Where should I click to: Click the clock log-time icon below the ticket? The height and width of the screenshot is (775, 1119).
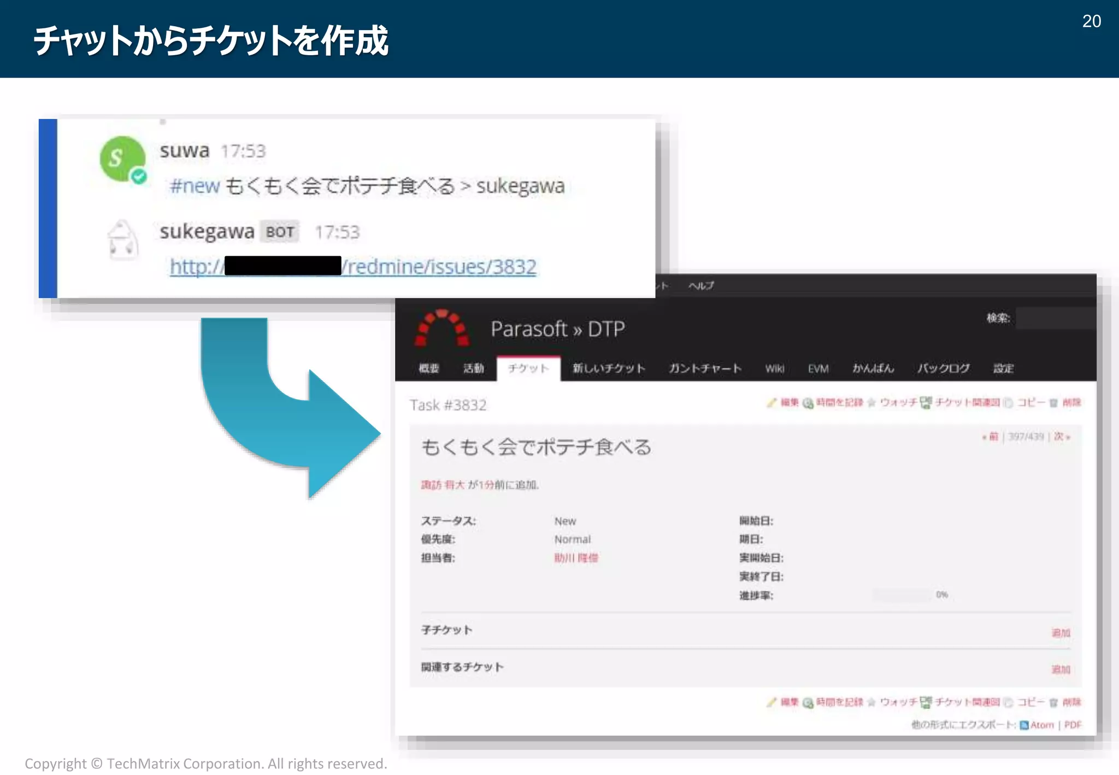808,703
